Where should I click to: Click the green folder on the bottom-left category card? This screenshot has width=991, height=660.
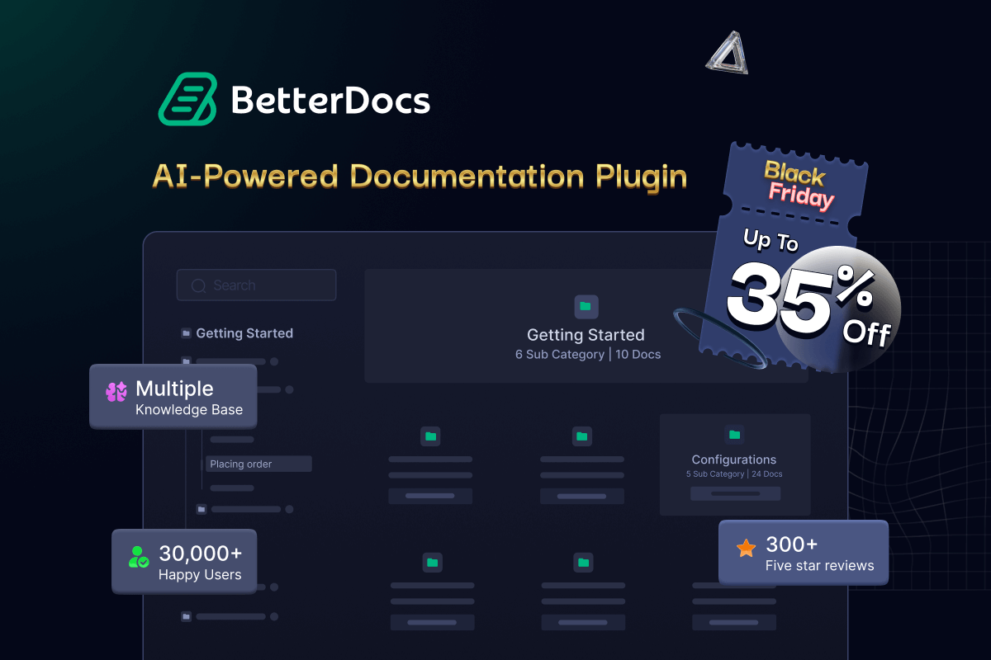point(432,562)
